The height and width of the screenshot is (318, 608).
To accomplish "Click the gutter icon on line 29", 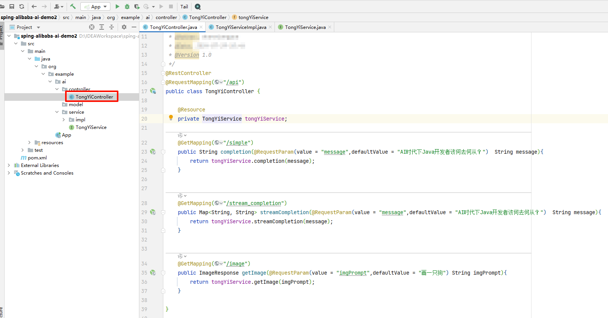I will point(153,212).
